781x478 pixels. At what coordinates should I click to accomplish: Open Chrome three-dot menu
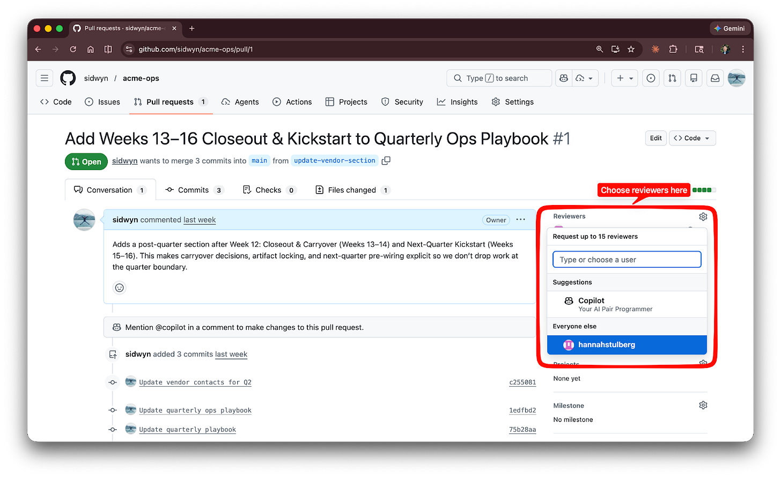[743, 49]
